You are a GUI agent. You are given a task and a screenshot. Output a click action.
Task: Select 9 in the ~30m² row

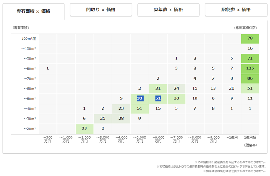(x=140, y=119)
